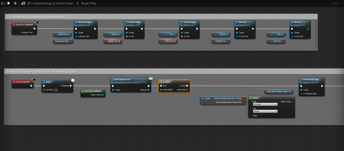The width and height of the screenshot is (344, 151).
Task: Click Game Settings Show Player HUD pin
Action: tap(243, 102)
